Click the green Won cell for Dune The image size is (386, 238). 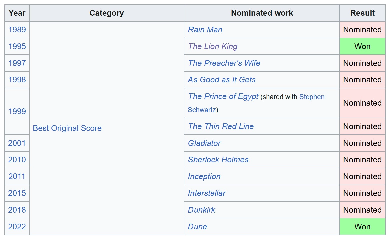click(362, 227)
